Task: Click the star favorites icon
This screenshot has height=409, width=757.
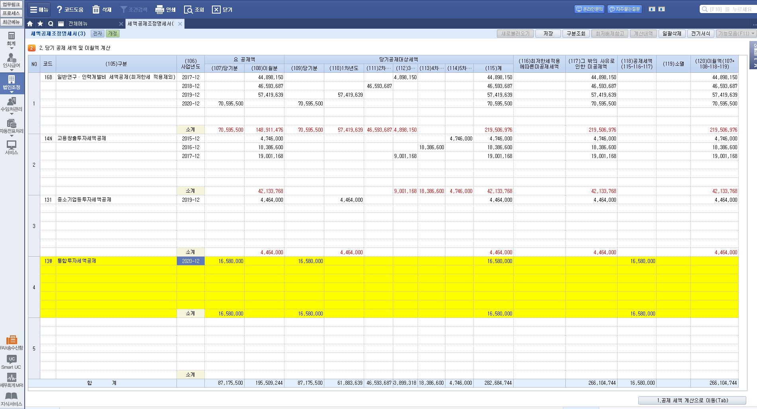Action: point(40,24)
